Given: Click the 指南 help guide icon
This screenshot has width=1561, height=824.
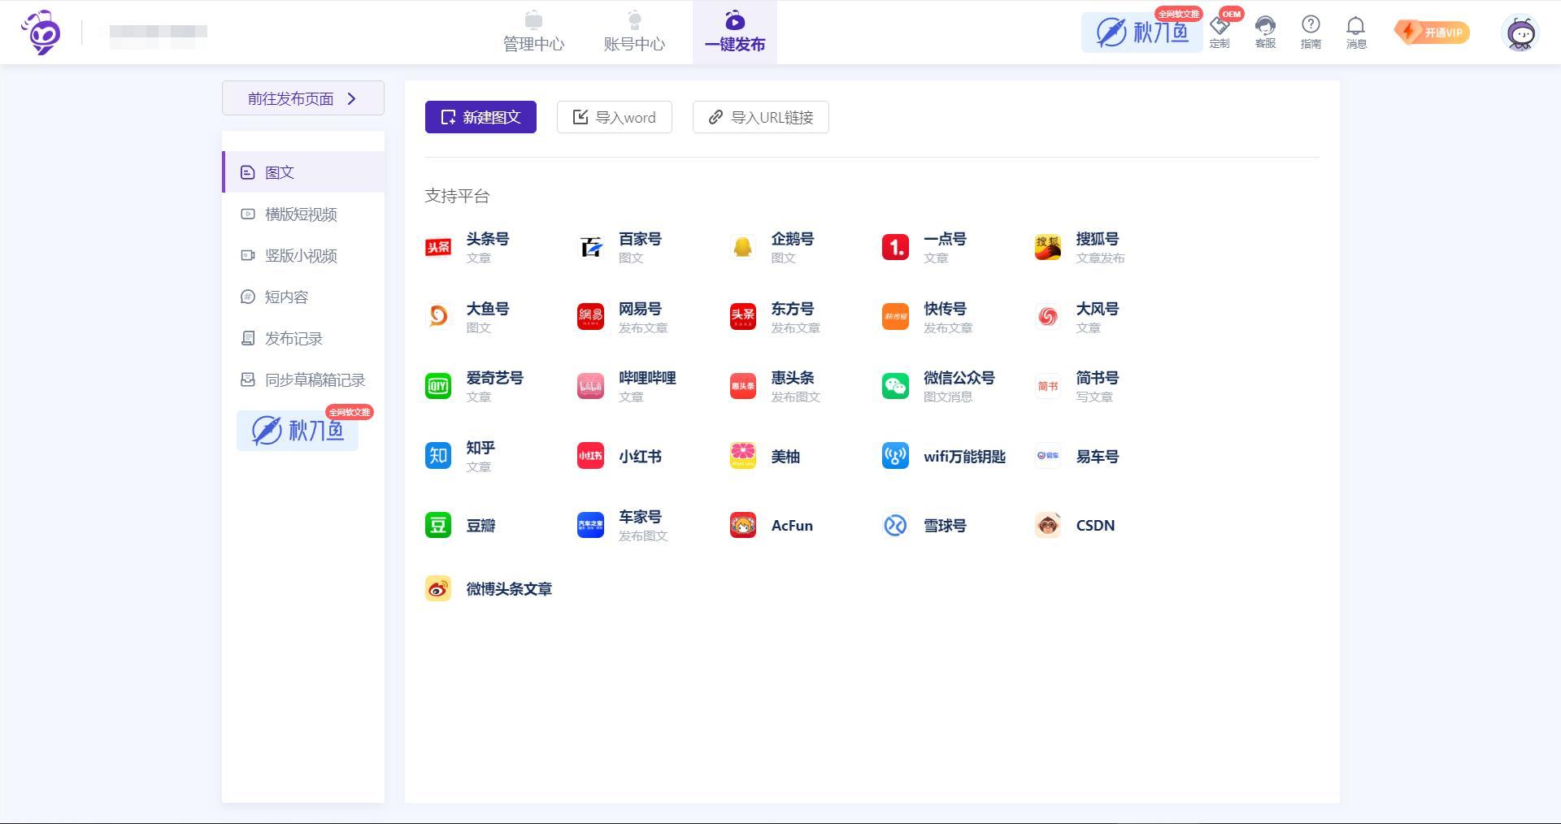Looking at the screenshot, I should point(1311,33).
